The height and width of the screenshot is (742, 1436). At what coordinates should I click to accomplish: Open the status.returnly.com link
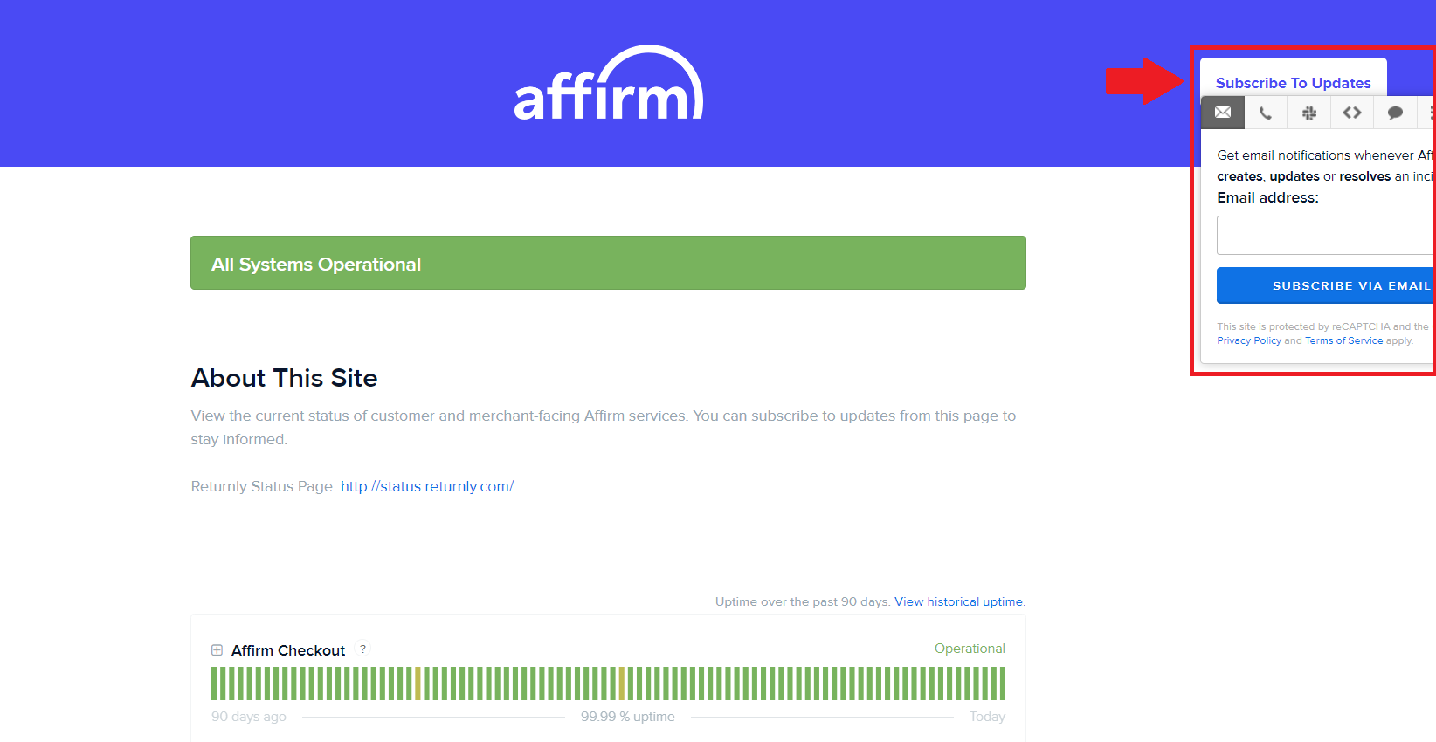click(427, 486)
